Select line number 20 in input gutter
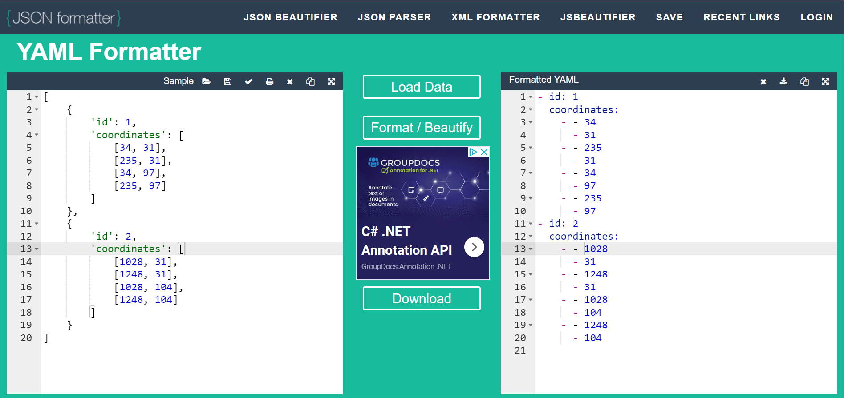 [26, 338]
